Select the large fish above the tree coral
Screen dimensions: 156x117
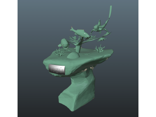(x=80, y=32)
